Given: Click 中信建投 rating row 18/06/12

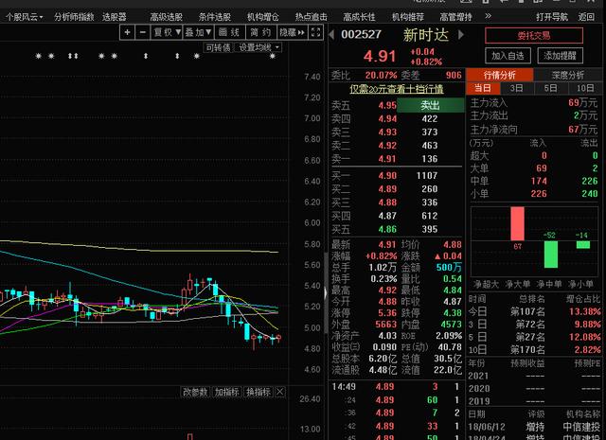Looking at the screenshot, I should (x=534, y=427).
